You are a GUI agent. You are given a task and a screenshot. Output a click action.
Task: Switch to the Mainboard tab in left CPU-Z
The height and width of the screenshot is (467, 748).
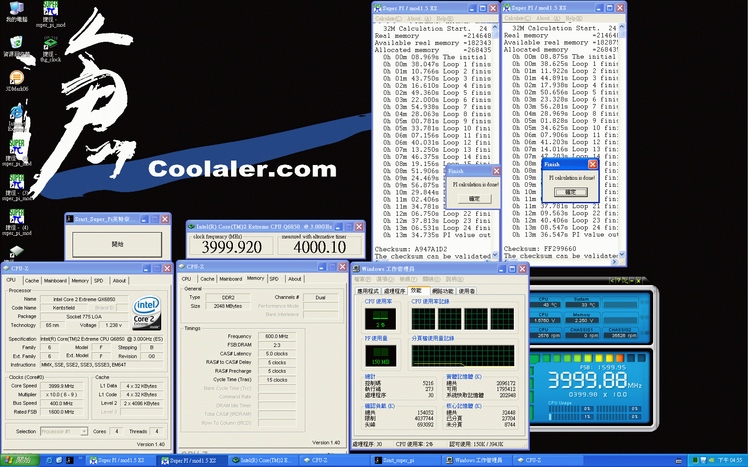[x=55, y=281]
